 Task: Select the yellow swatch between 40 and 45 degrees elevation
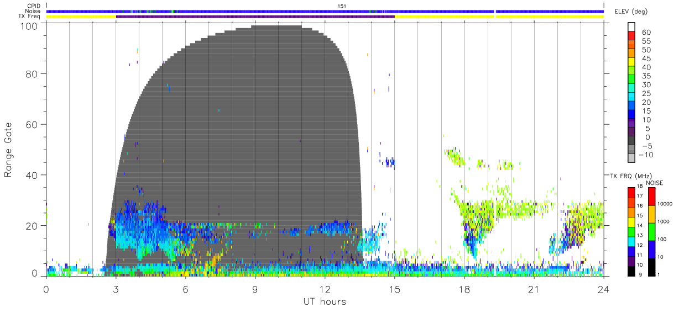631,62
